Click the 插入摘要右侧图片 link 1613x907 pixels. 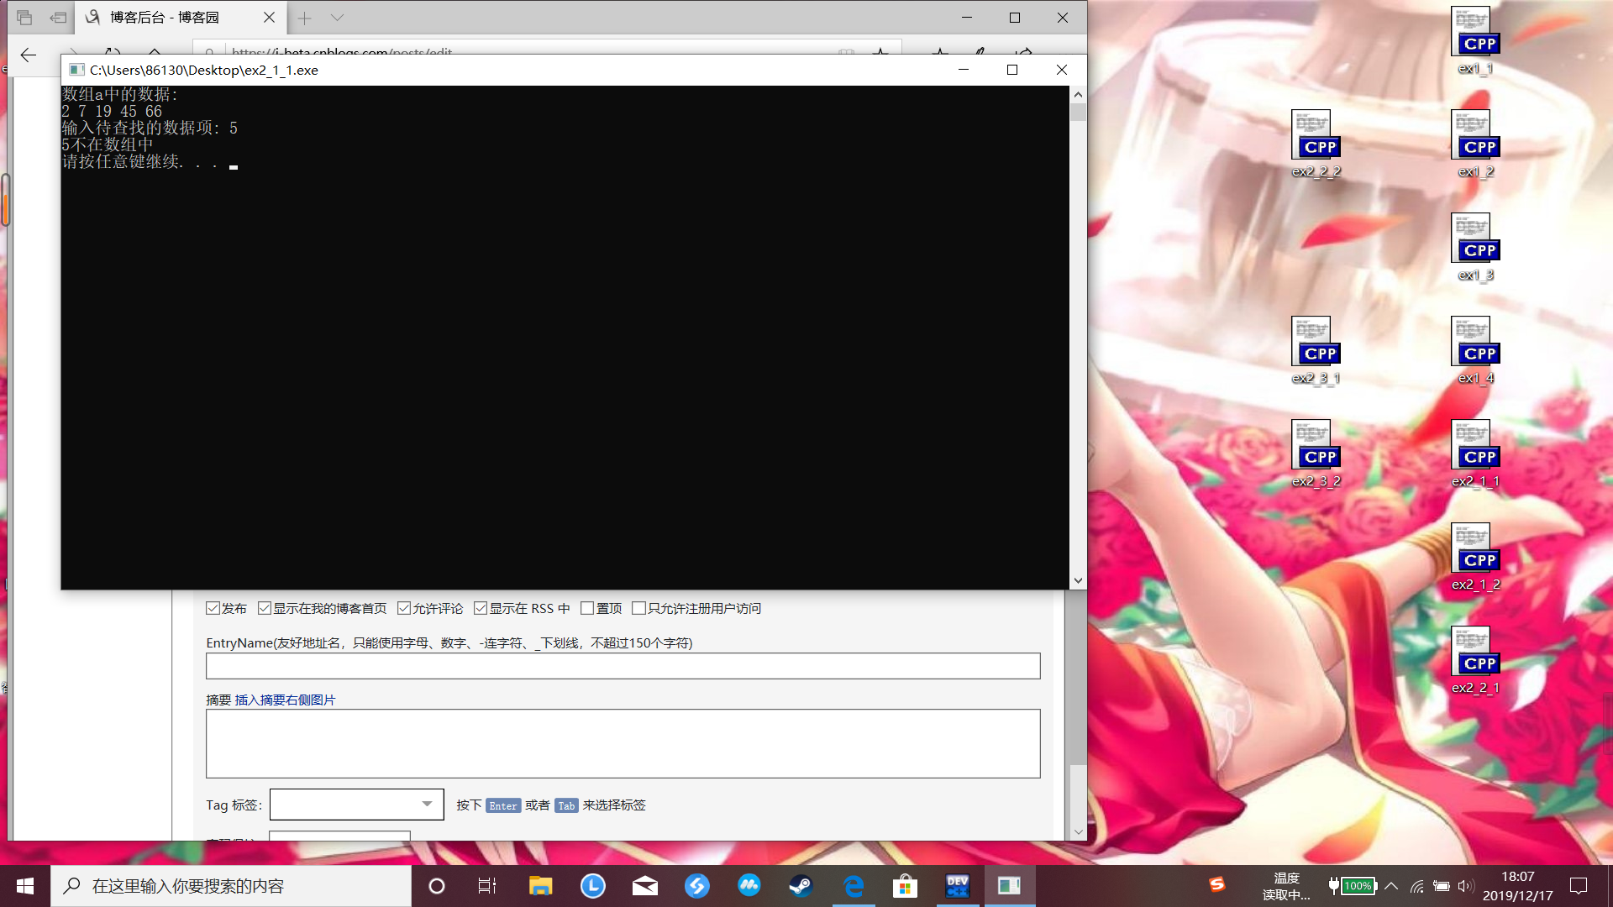point(285,700)
